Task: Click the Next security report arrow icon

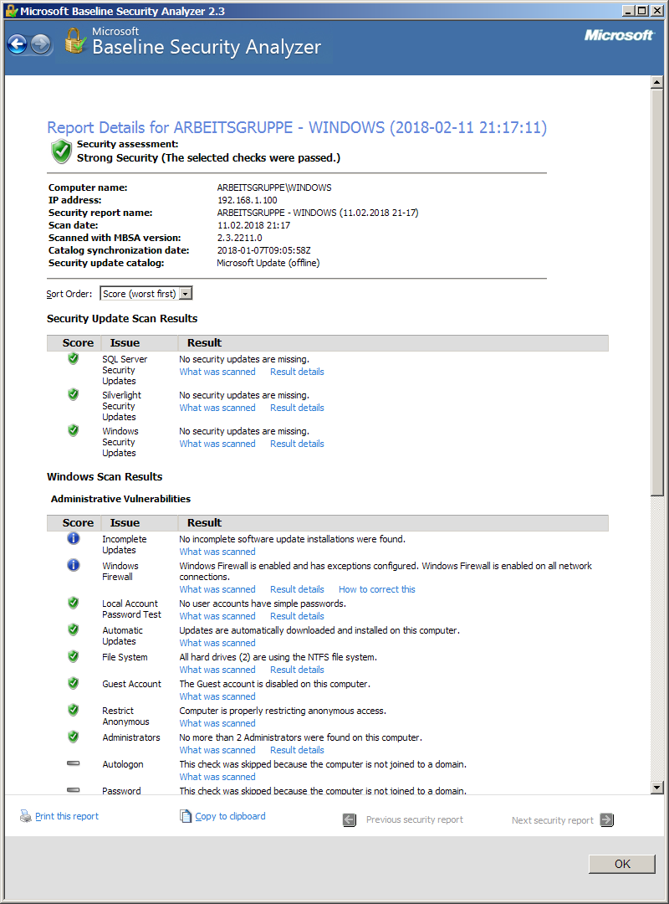Action: point(607,819)
